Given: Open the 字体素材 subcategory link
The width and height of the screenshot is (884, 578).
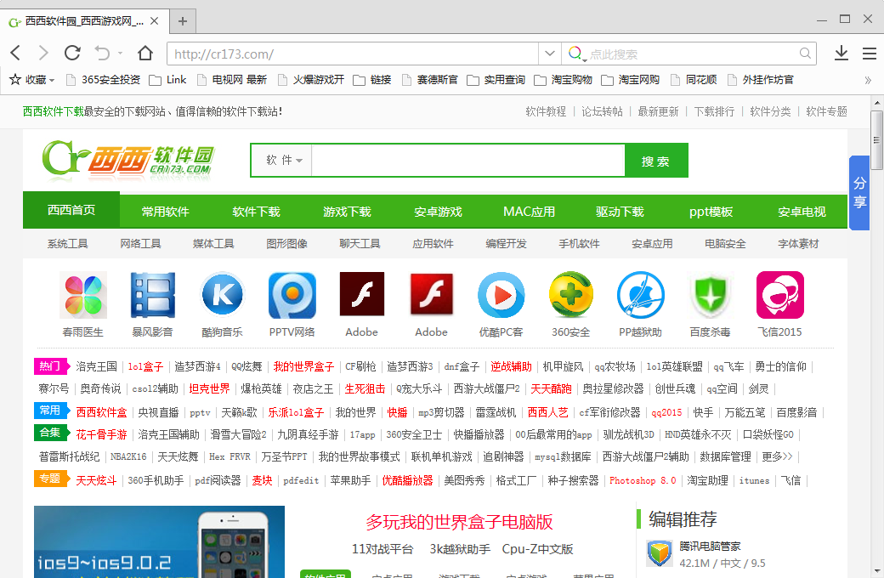Looking at the screenshot, I should [x=798, y=244].
